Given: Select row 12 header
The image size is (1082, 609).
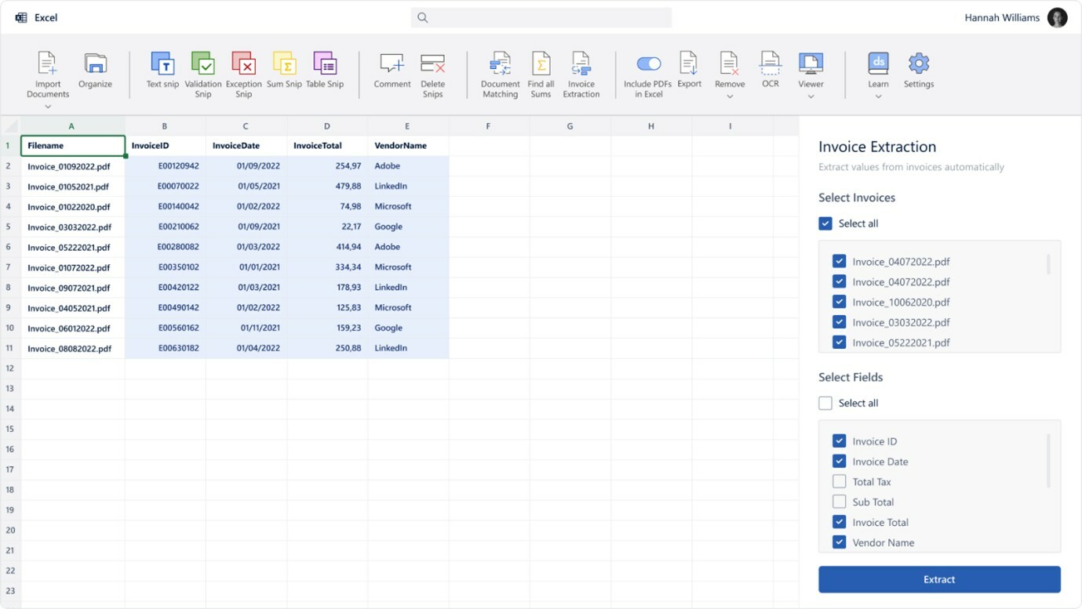Looking at the screenshot, I should tap(10, 368).
